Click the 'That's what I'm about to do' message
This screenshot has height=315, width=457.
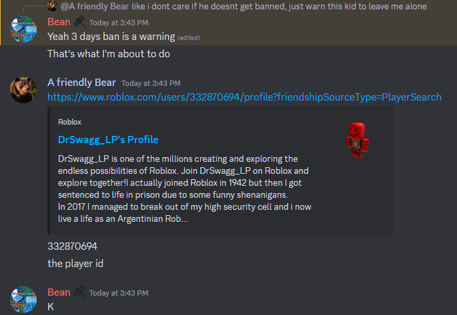pyautogui.click(x=109, y=54)
